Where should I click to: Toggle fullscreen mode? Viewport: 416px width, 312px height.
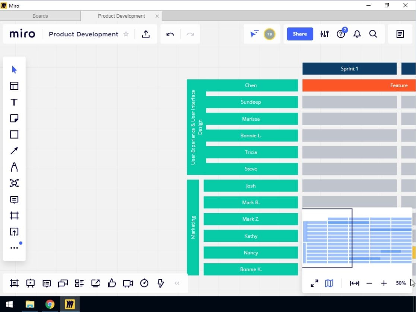tap(314, 283)
